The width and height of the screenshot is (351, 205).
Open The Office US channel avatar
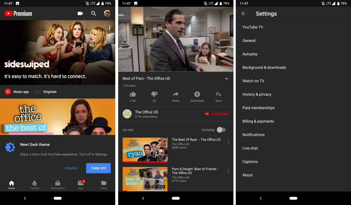click(x=127, y=114)
